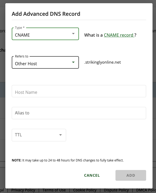Open the Type dropdown showing CNAME

click(x=45, y=34)
